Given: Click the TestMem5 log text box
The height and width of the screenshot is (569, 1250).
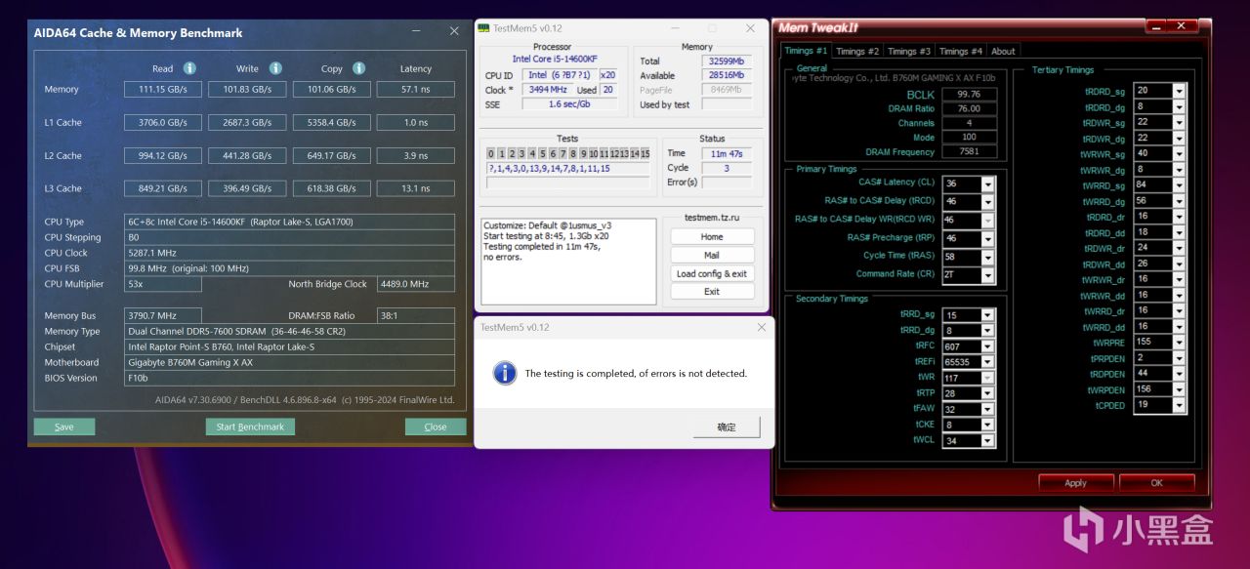Looking at the screenshot, I should 568,261.
